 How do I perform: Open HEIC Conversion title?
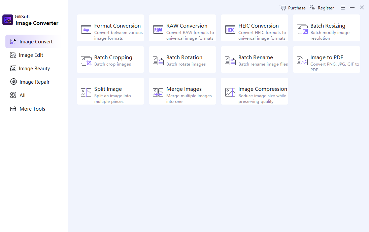258,26
